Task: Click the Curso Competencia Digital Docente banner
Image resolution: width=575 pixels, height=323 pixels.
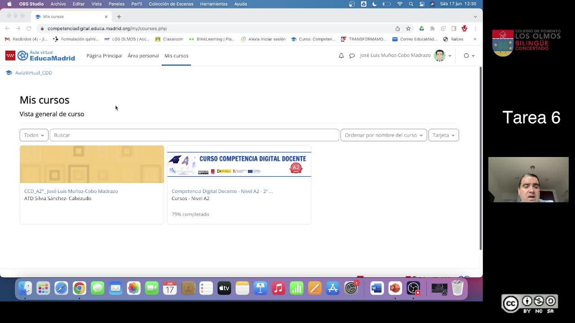Action: pyautogui.click(x=239, y=164)
